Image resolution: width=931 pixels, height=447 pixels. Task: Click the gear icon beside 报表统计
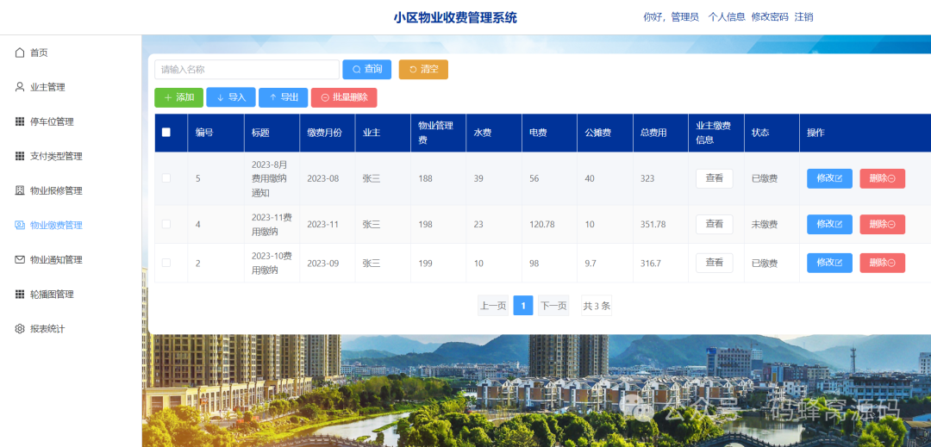[20, 328]
